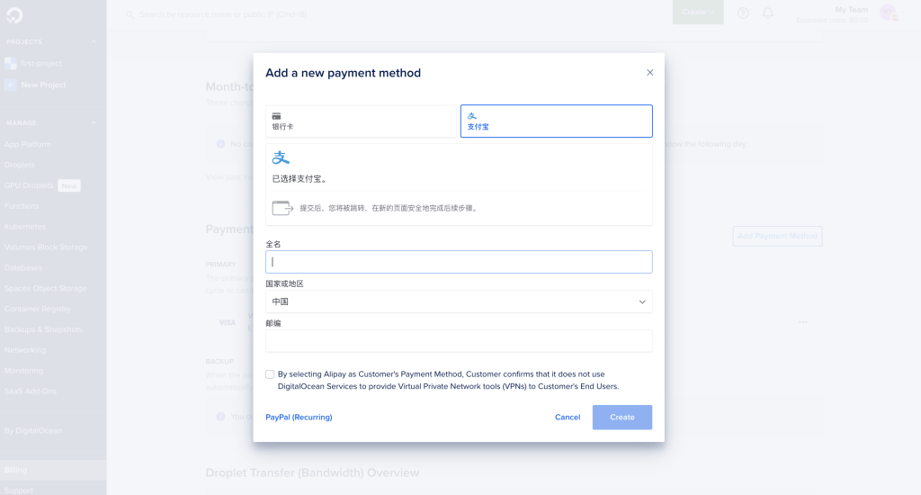Click the first-project icon in sidebar

pos(11,64)
